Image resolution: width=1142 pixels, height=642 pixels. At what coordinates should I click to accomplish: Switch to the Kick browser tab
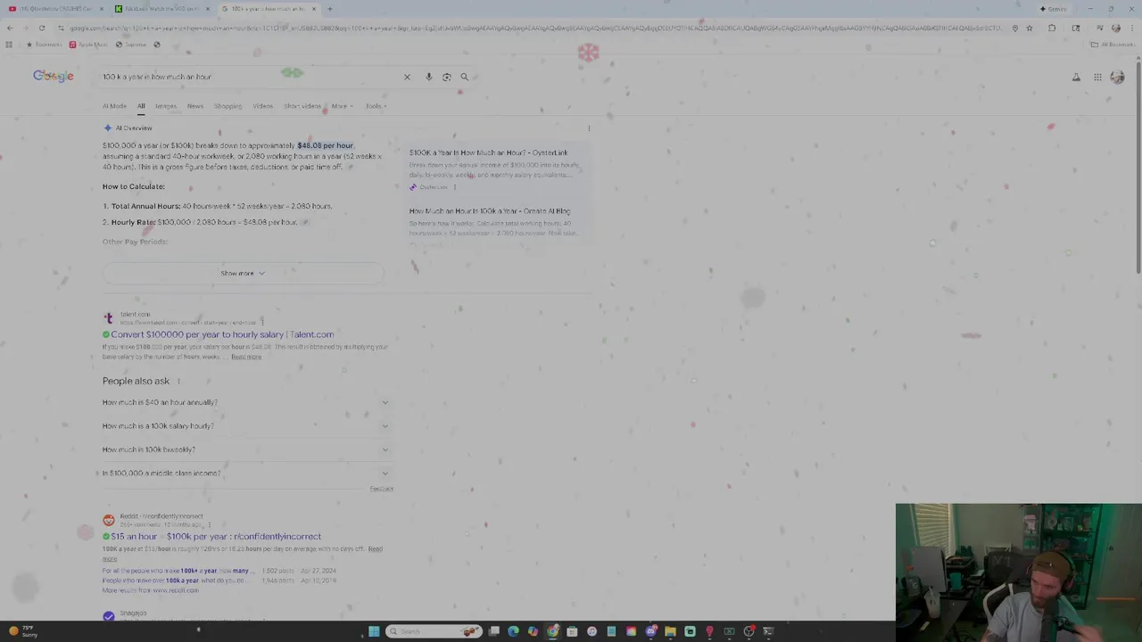click(x=161, y=9)
